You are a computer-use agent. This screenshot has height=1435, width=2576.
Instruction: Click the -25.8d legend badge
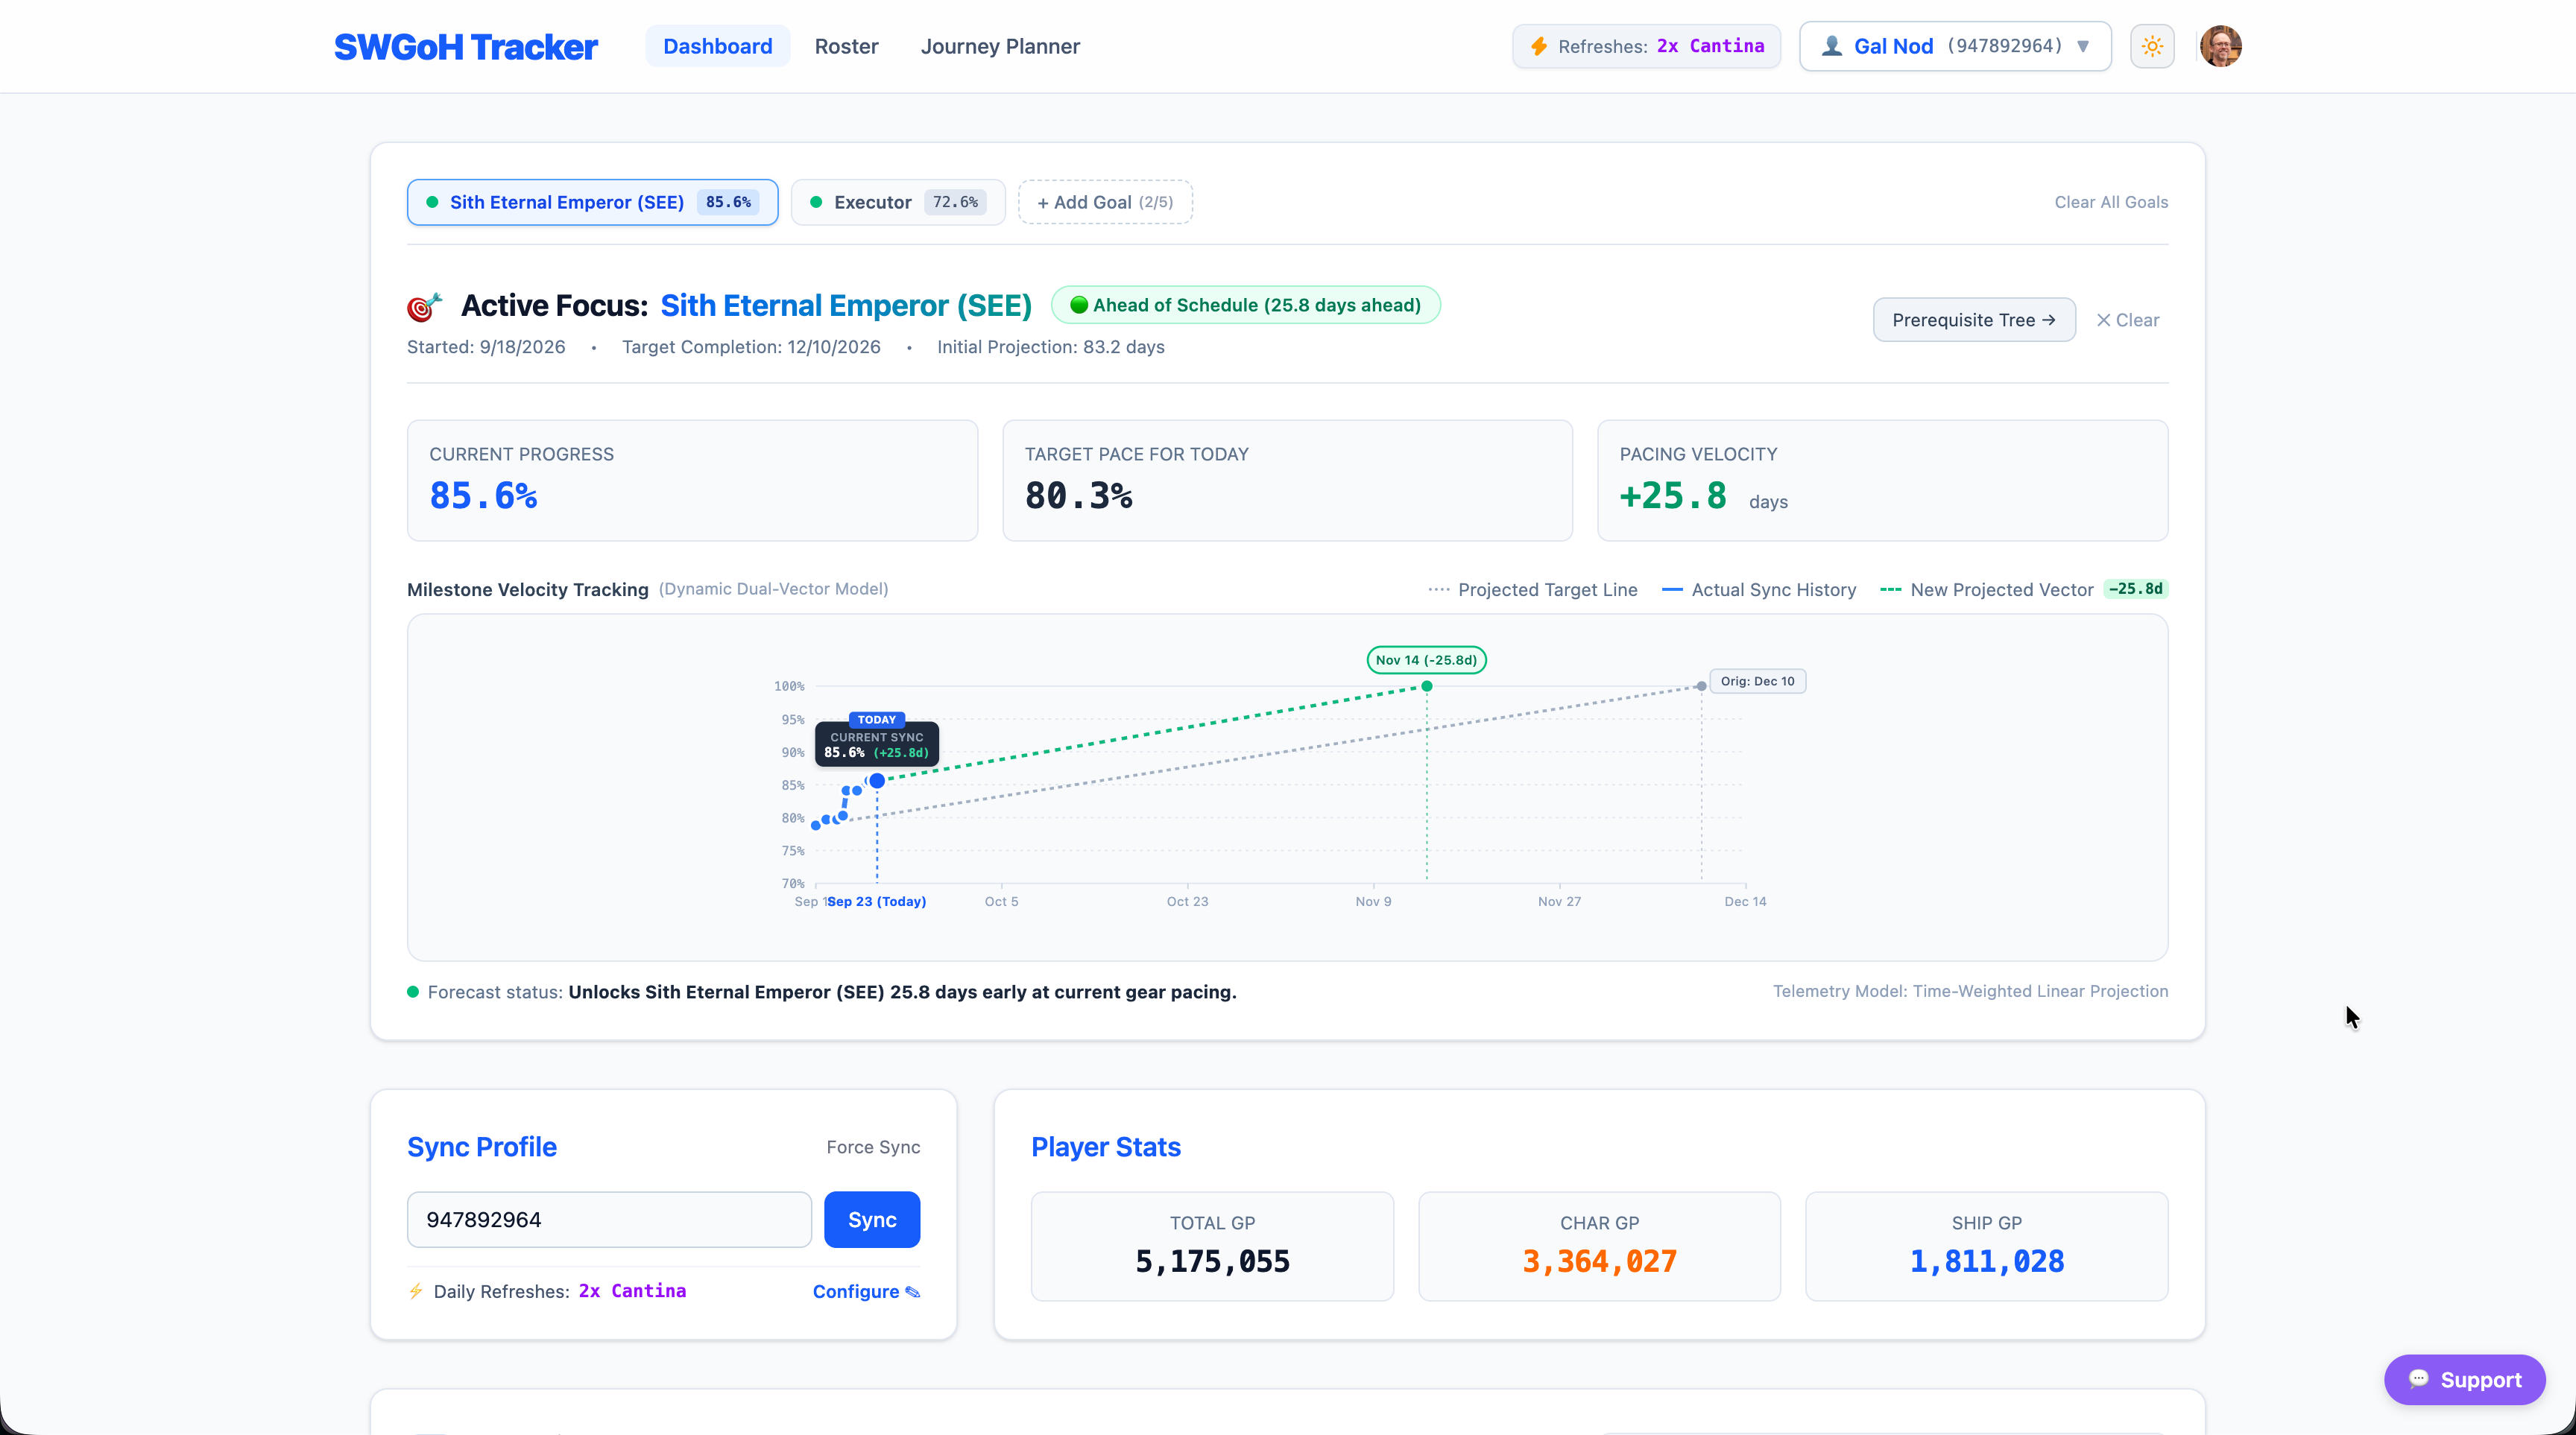(2135, 589)
